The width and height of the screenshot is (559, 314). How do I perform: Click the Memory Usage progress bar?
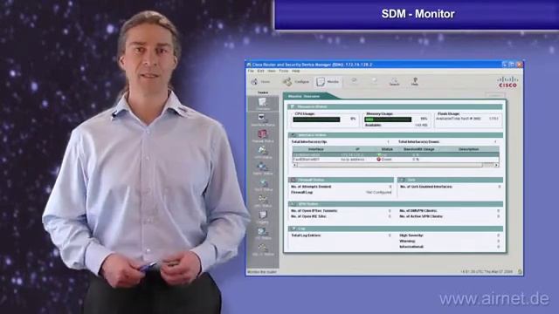tap(388, 119)
